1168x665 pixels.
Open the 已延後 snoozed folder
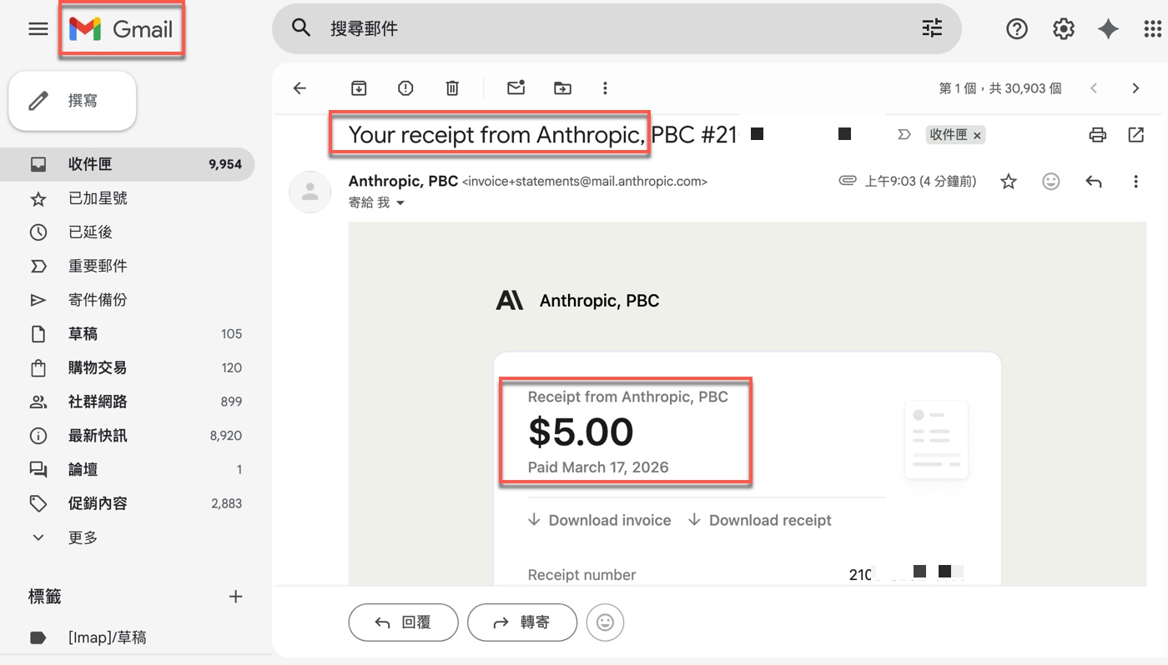(127, 232)
